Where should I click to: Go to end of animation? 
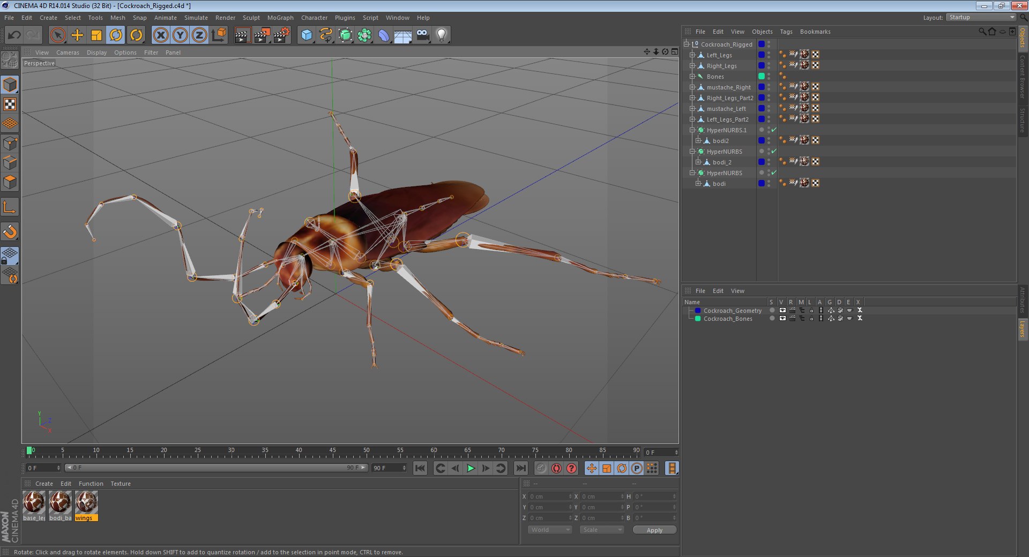520,469
